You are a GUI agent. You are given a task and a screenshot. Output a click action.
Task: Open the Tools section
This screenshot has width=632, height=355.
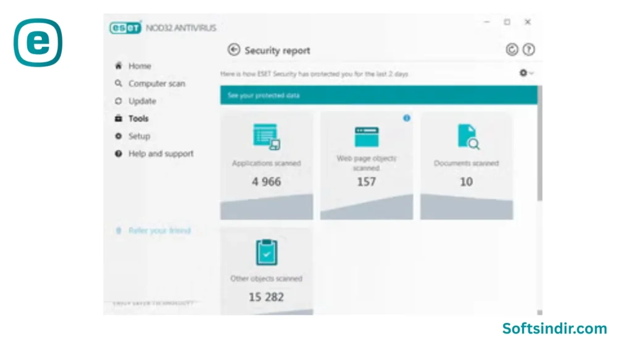point(138,118)
